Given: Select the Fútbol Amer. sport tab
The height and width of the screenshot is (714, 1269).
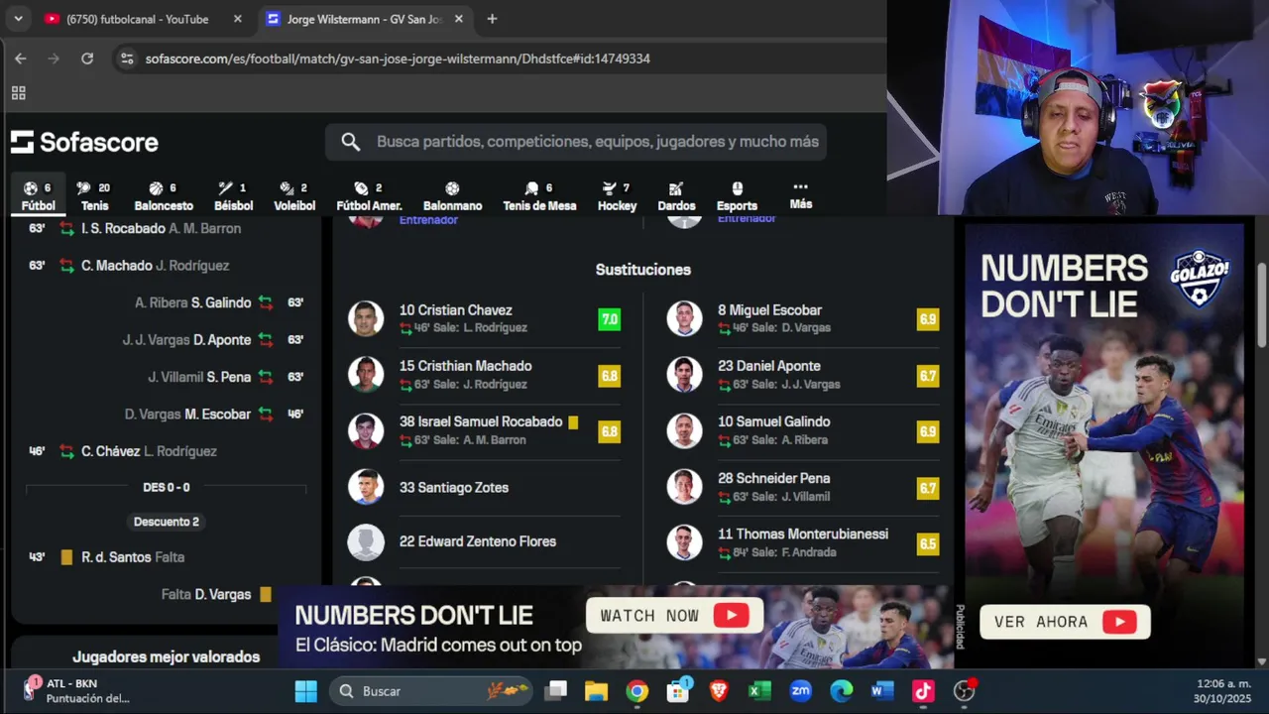Looking at the screenshot, I should click(369, 196).
